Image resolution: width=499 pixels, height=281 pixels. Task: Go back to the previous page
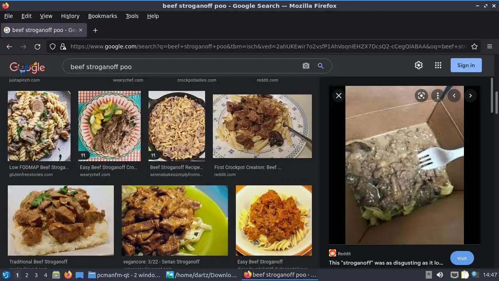click(x=9, y=46)
